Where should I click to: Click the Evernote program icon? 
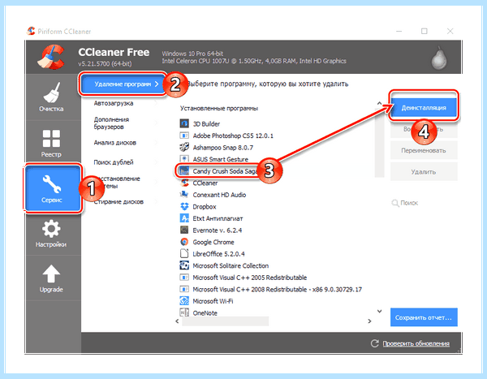[x=184, y=230]
